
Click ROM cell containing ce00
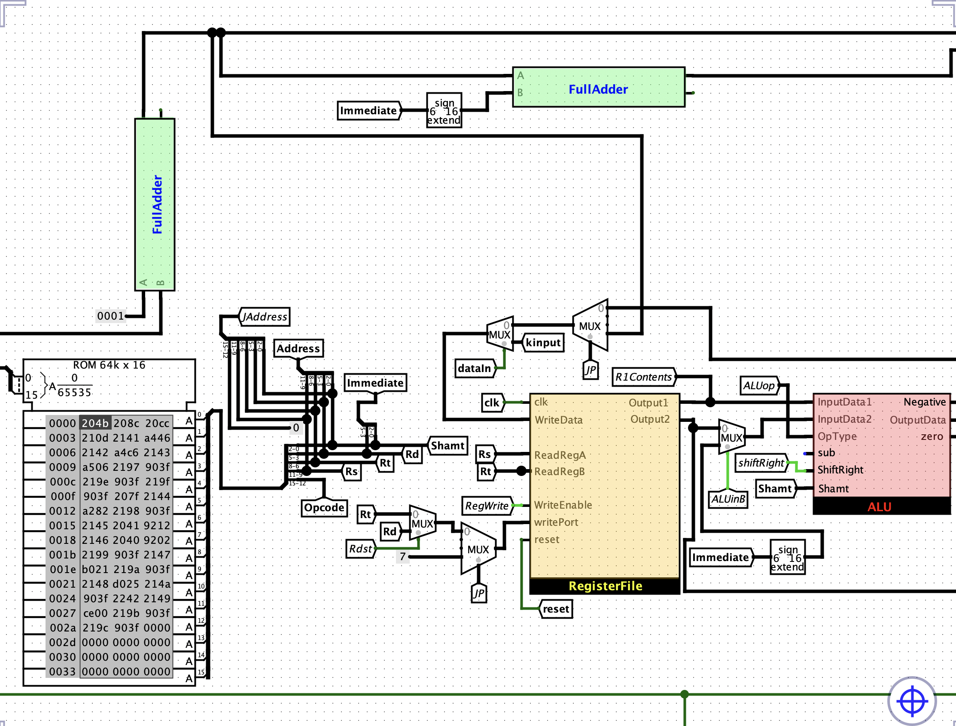(95, 613)
